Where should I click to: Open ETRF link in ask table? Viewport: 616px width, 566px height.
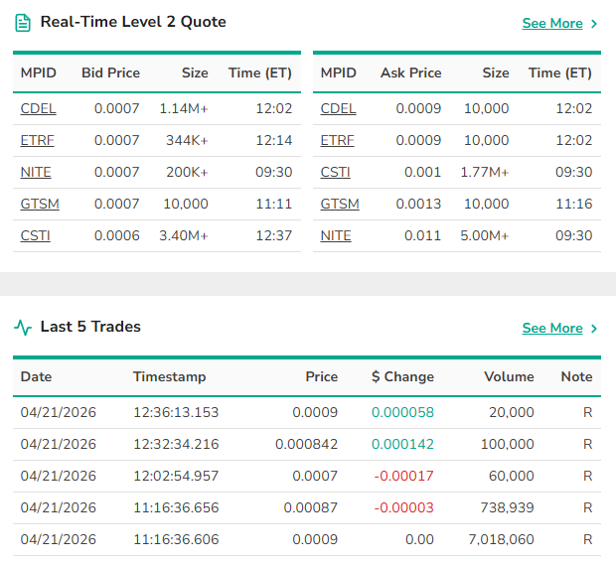coord(337,140)
